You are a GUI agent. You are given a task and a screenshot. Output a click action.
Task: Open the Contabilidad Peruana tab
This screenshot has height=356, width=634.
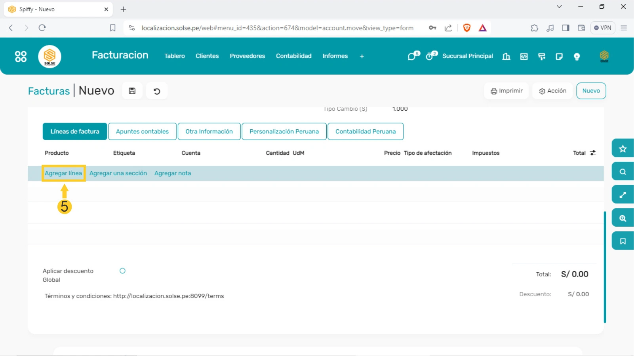[365, 131]
